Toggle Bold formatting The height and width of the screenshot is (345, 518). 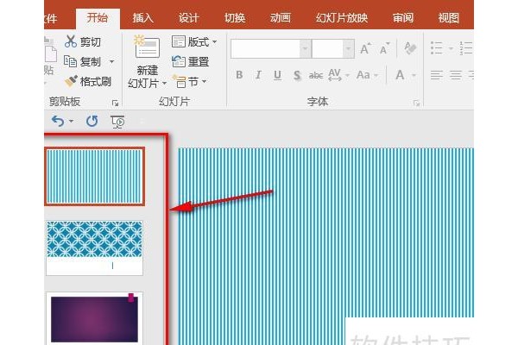coord(239,75)
